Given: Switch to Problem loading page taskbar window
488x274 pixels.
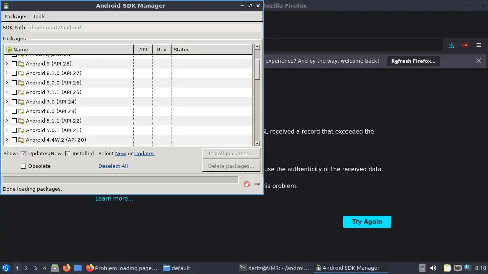Looking at the screenshot, I should click(x=122, y=268).
